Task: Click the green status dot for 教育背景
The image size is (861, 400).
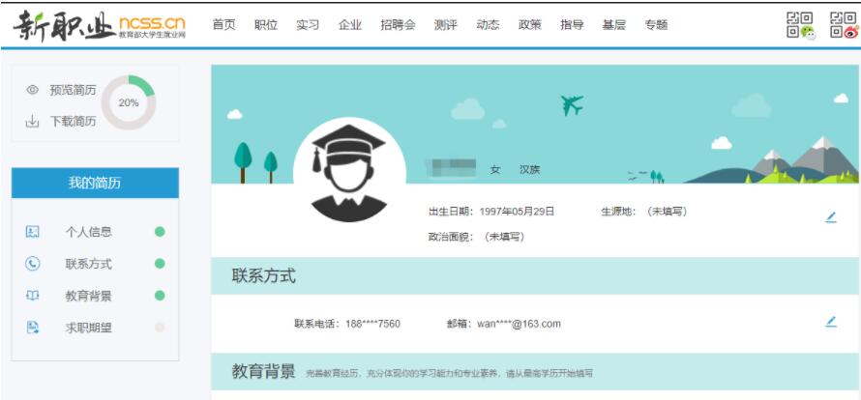Action: click(160, 296)
